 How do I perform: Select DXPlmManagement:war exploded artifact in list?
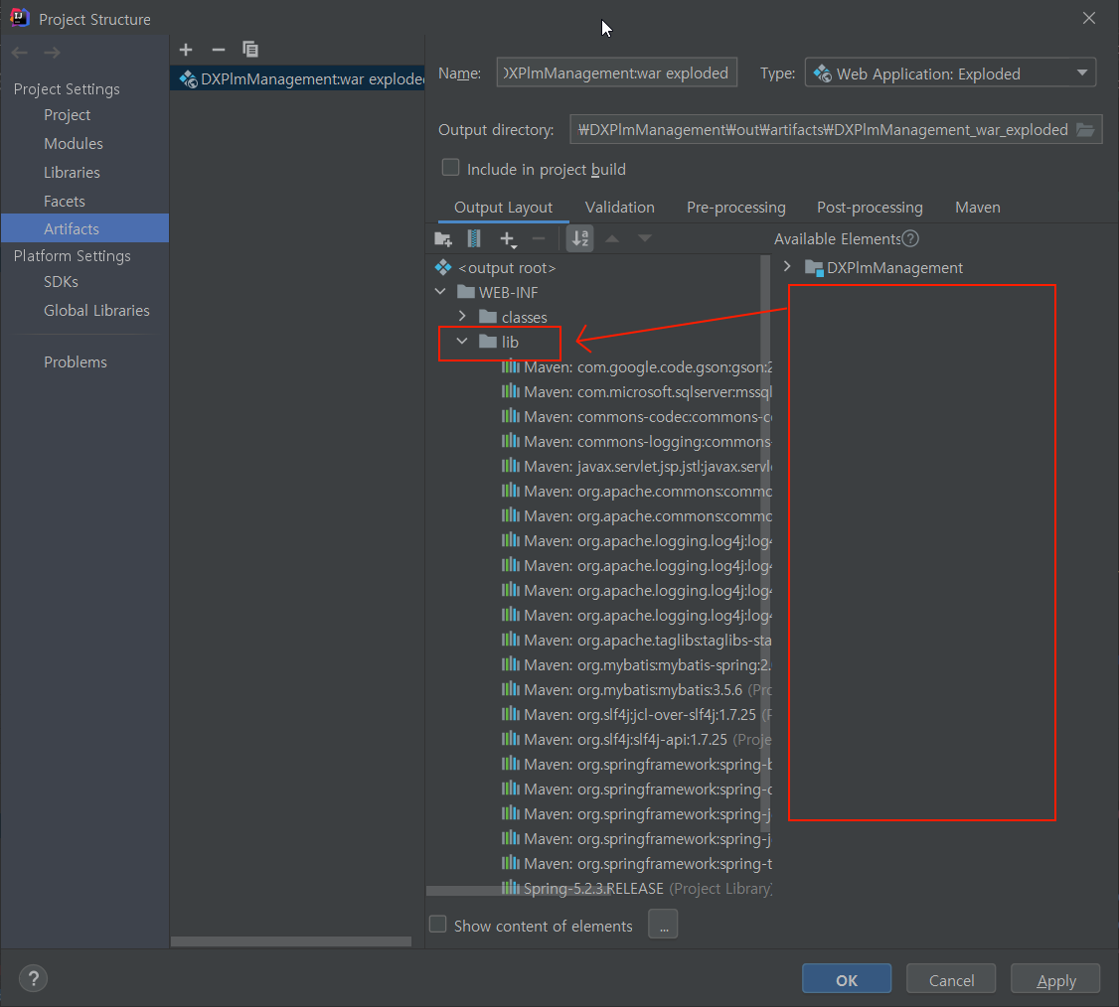[x=297, y=78]
